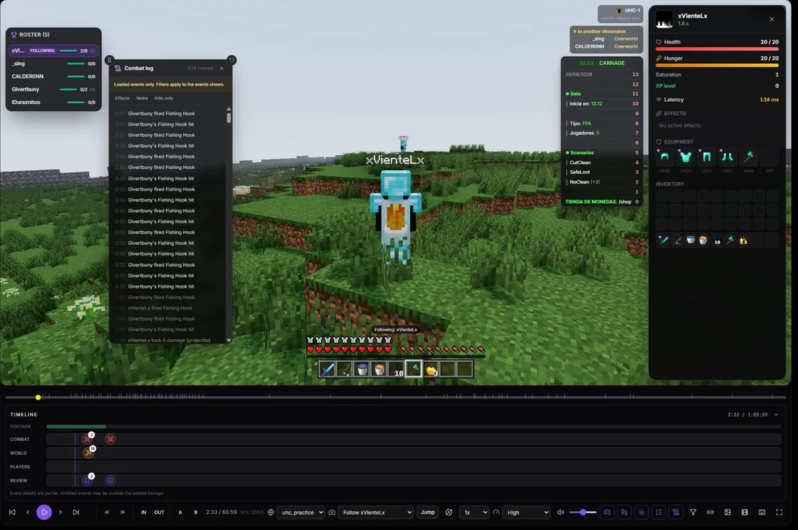
Task: Click the Combat log top-right corner handle icon
Action: (x=231, y=60)
